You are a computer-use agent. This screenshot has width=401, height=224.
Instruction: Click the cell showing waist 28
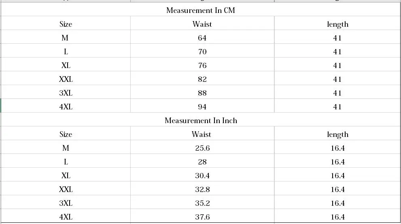[x=202, y=161]
